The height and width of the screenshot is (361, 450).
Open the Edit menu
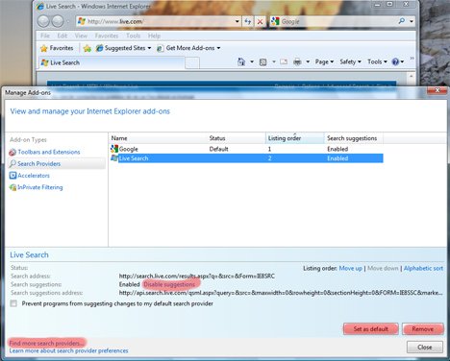click(62, 36)
